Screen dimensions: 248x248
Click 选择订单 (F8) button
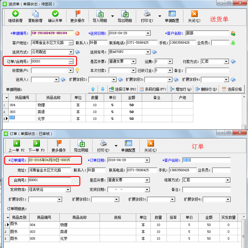click(123, 89)
